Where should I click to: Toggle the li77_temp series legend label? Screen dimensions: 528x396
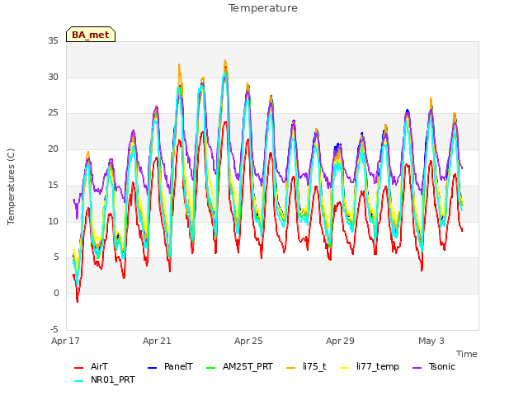click(378, 366)
